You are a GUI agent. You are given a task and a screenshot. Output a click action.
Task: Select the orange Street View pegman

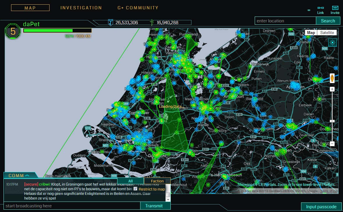click(x=332, y=78)
